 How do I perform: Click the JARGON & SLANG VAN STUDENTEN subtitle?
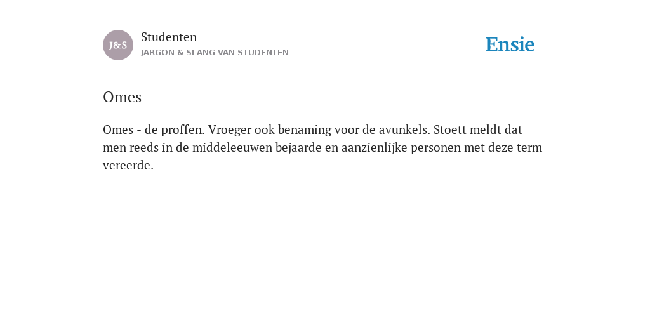click(215, 53)
